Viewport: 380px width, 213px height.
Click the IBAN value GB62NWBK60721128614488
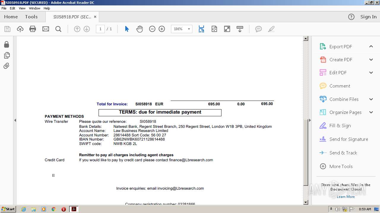139,139
